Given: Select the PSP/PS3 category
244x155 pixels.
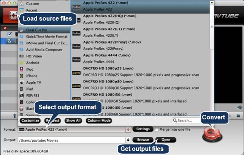Looking at the screenshot, I should pos(44,96).
